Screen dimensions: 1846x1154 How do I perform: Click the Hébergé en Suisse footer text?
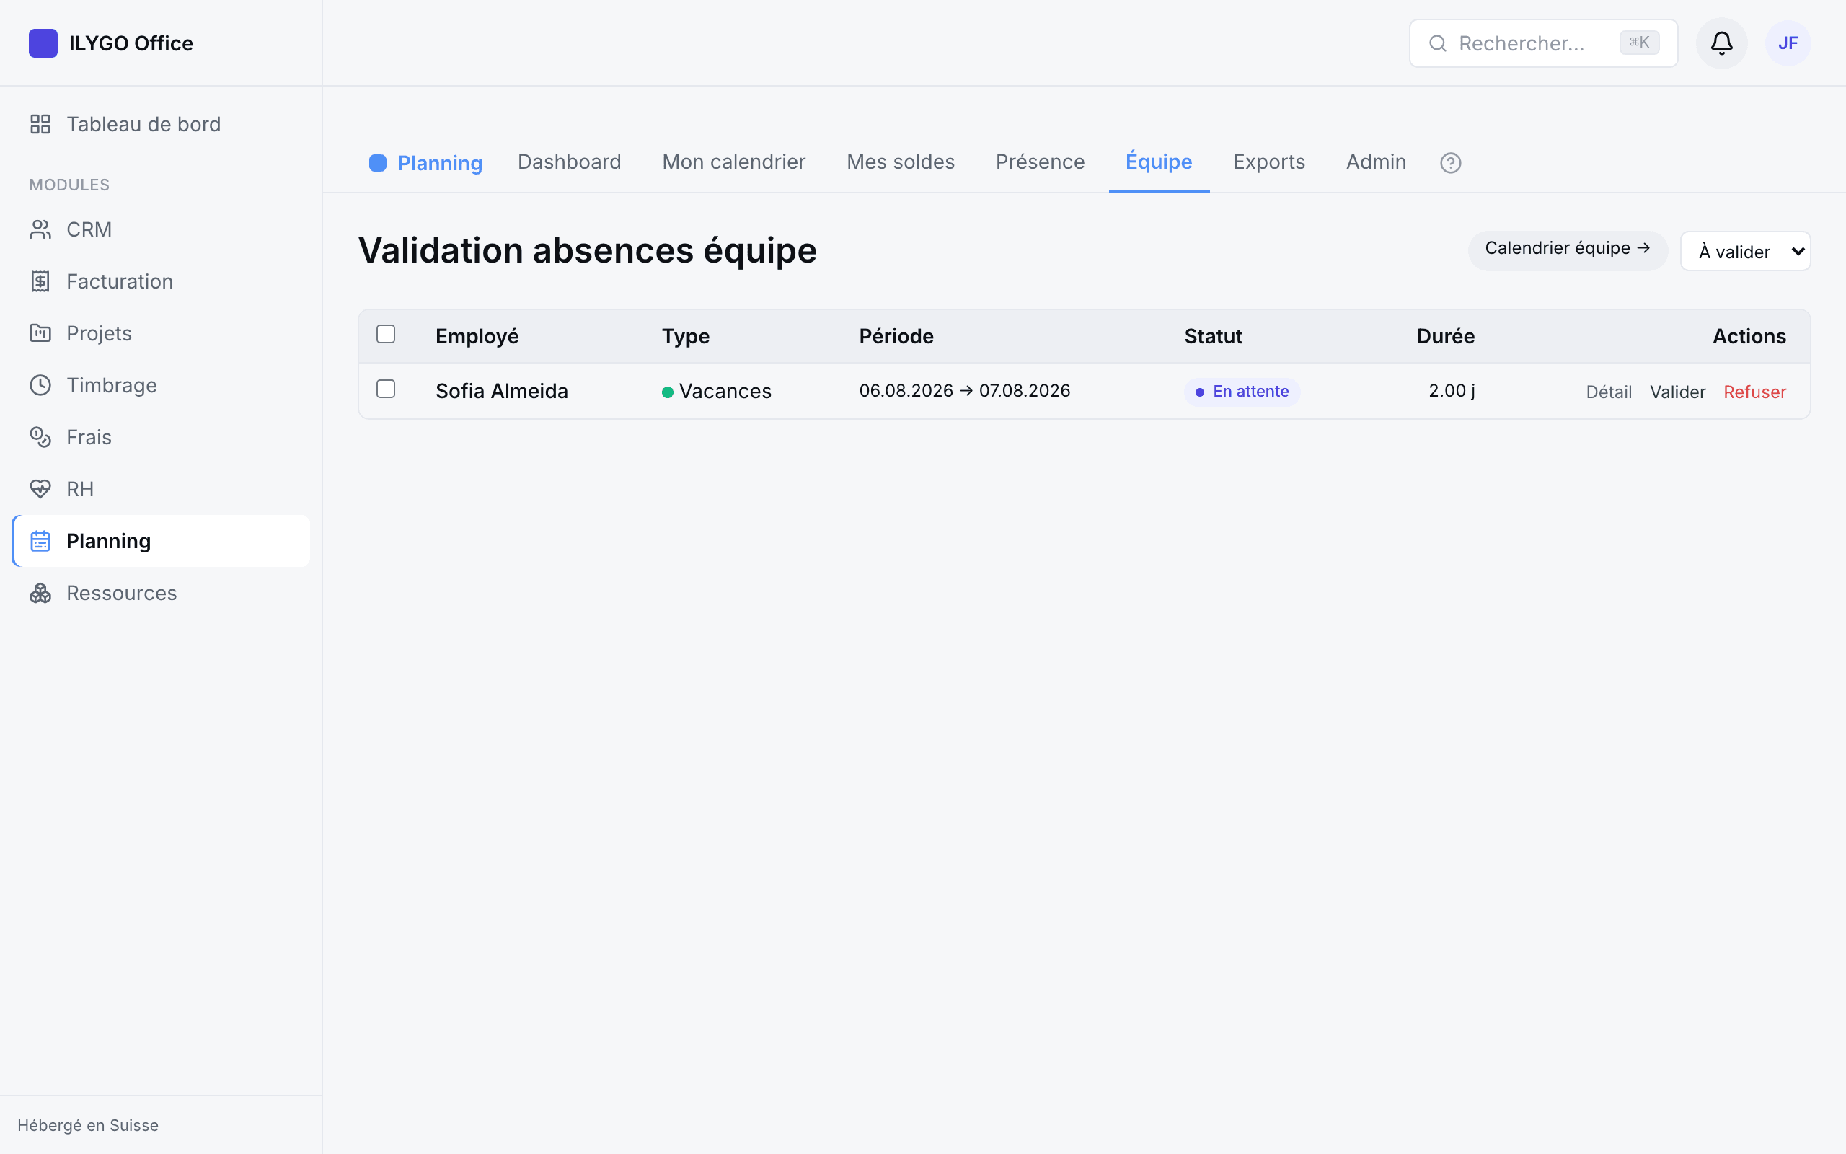pyautogui.click(x=88, y=1125)
